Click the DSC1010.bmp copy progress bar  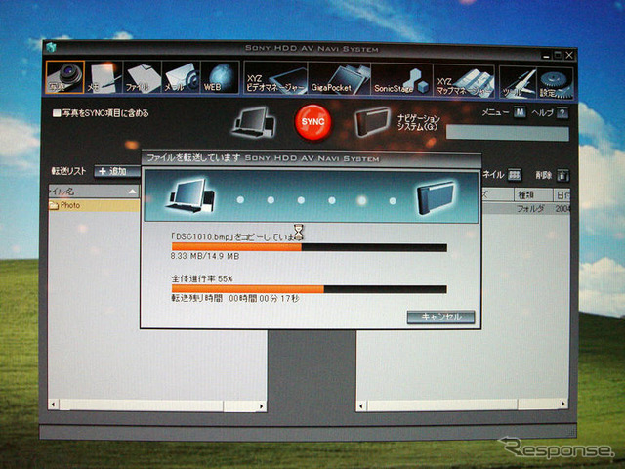pos(309,247)
